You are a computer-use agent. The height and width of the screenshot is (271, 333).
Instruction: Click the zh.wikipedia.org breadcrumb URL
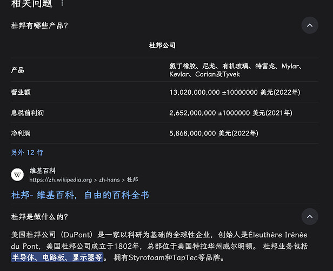83,180
